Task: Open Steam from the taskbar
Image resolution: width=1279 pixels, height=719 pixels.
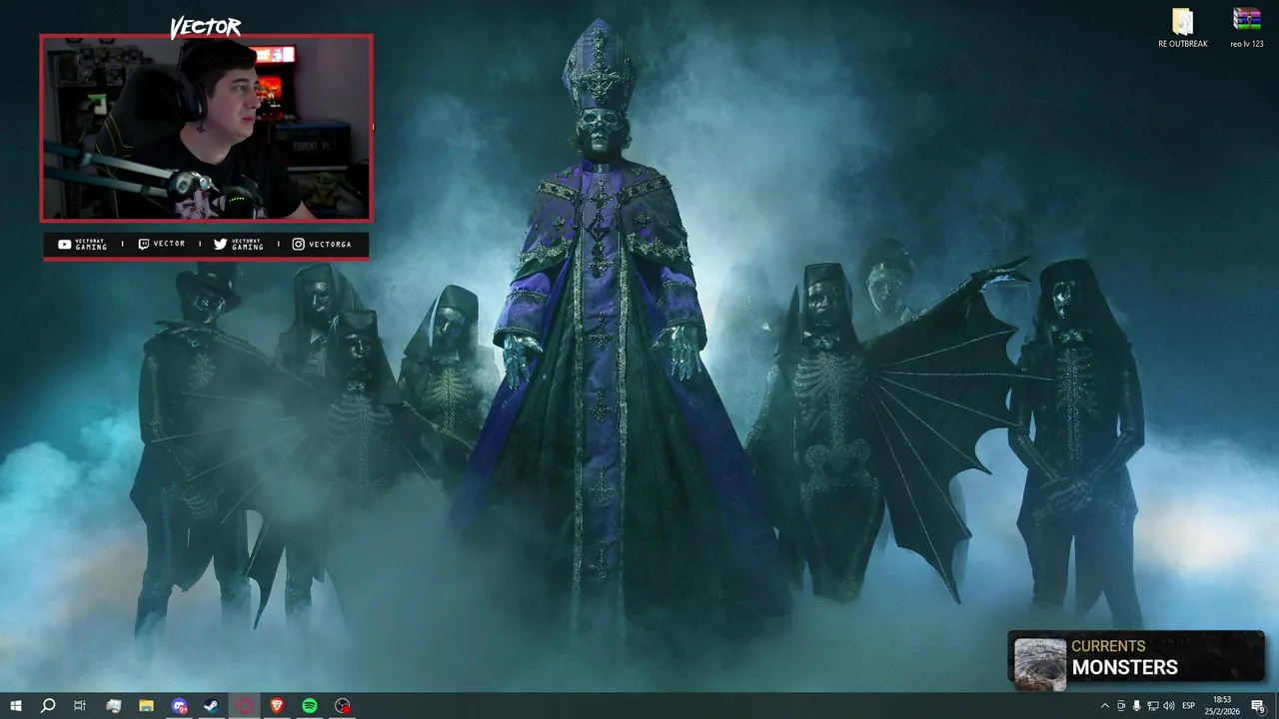Action: 212,706
